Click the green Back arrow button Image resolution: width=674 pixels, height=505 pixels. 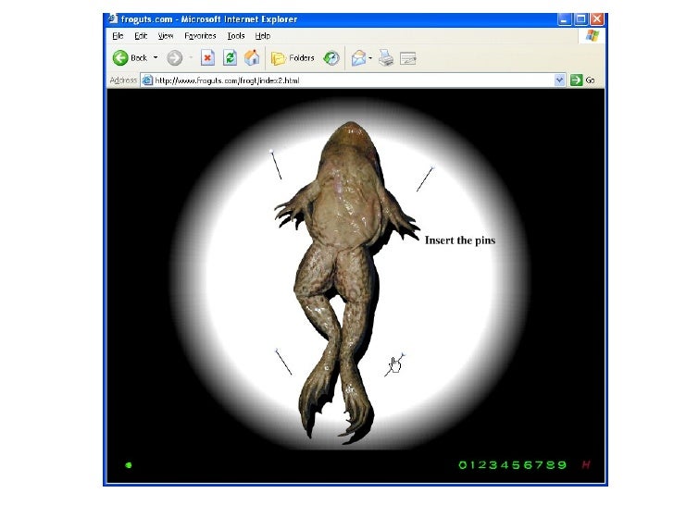pyautogui.click(x=120, y=58)
